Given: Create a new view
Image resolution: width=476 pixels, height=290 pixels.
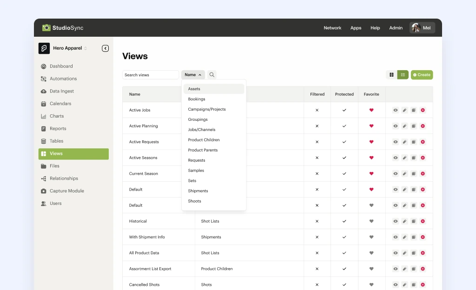Looking at the screenshot, I should coord(422,75).
